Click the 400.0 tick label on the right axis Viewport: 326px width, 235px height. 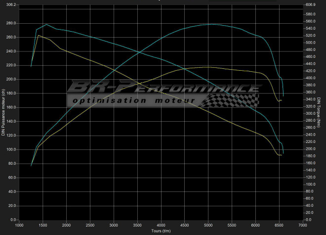point(311,78)
